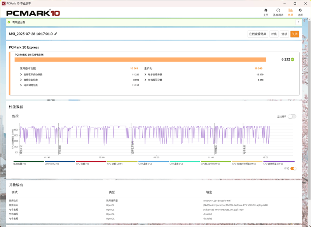Turn off the 标记 markers toggle
This screenshot has width=311, height=227.
pos(293,168)
